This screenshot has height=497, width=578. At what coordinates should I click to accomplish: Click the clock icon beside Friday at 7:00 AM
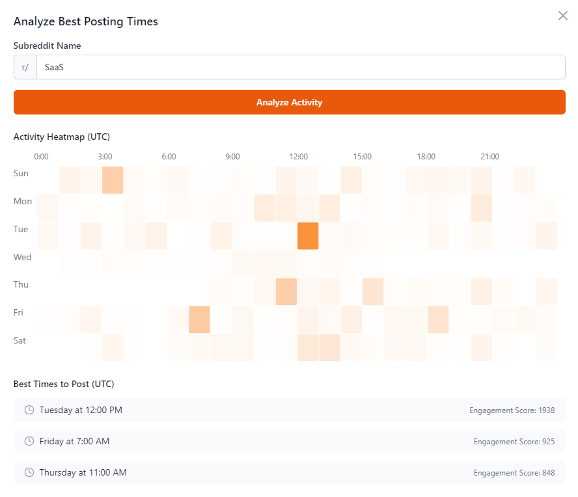29,441
